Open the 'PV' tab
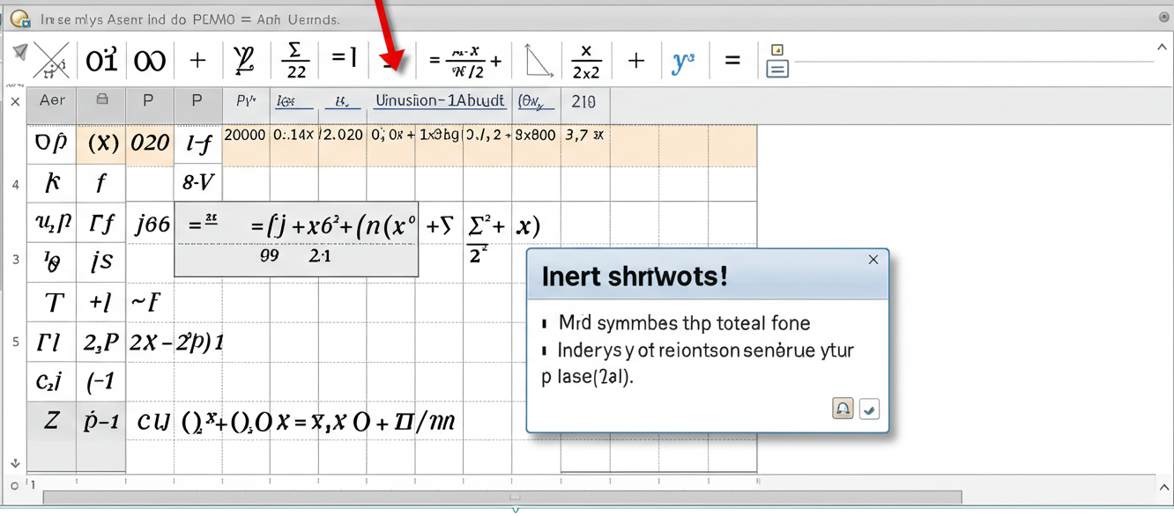Viewport: 1174px width, 516px height. (246, 101)
